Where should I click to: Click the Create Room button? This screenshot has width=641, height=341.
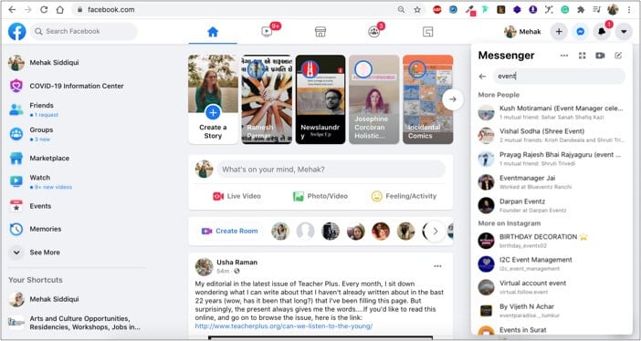point(230,232)
